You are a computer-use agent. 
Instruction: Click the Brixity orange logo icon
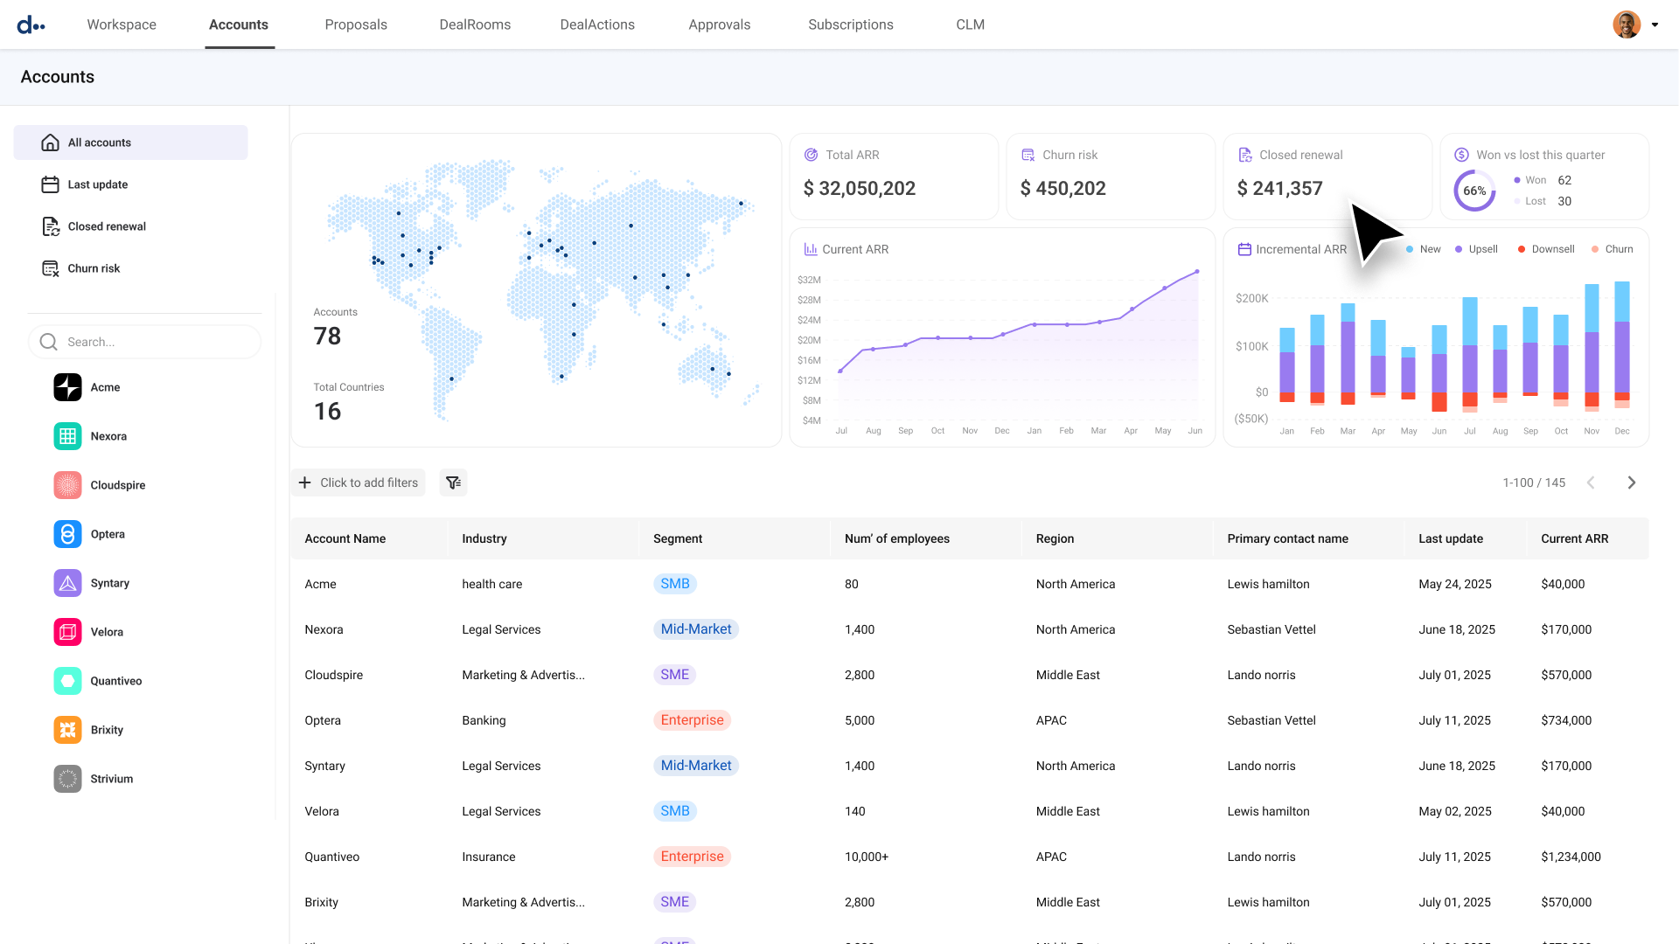(x=67, y=730)
